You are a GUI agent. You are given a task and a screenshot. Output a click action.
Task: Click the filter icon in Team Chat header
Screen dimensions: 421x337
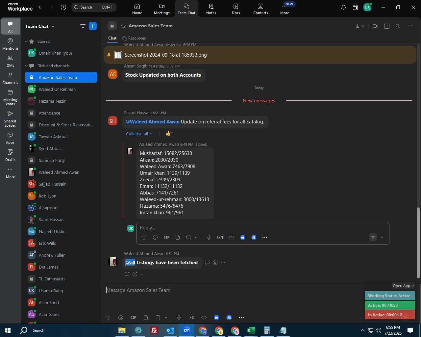[83, 26]
